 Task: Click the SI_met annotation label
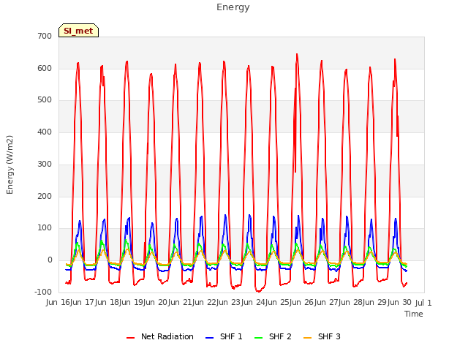[78, 31]
